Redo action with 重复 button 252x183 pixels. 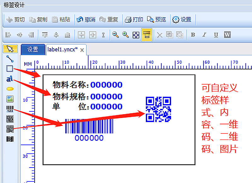109,20
